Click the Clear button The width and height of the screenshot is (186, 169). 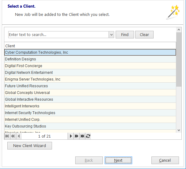(x=144, y=35)
